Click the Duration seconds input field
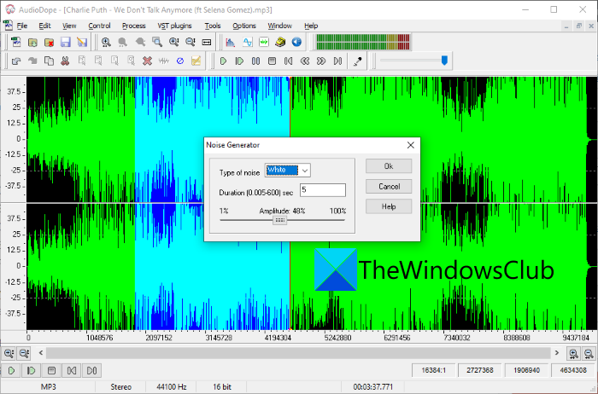 [x=323, y=190]
